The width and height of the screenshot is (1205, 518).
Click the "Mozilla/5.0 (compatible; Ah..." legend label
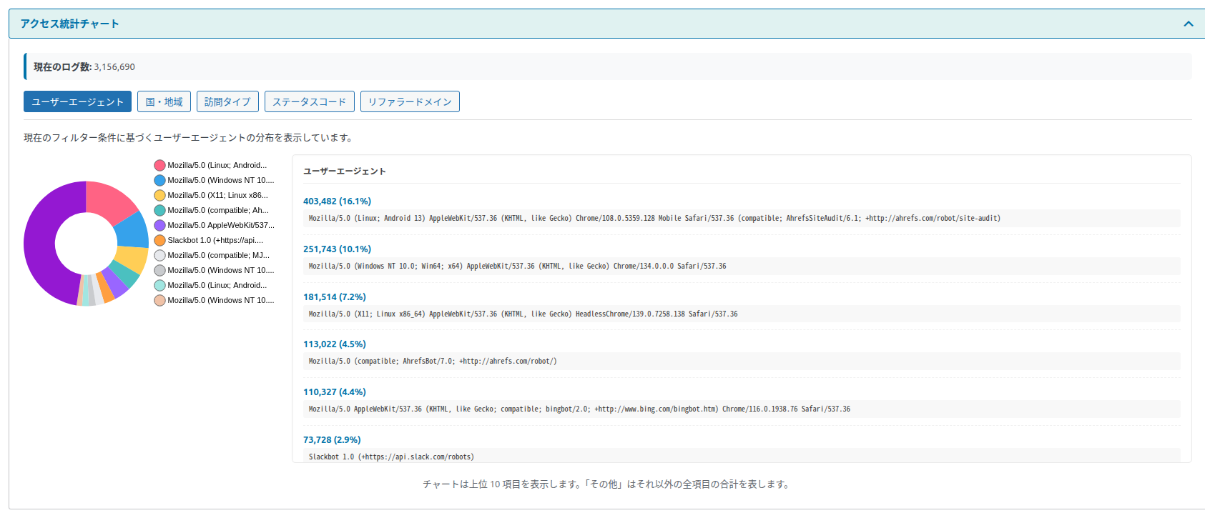click(x=218, y=210)
